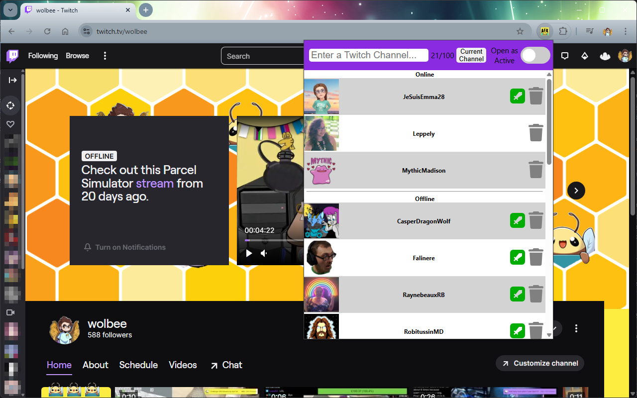This screenshot has width=637, height=398.
Task: Go to Following in Twitch navigation
Action: 43,56
